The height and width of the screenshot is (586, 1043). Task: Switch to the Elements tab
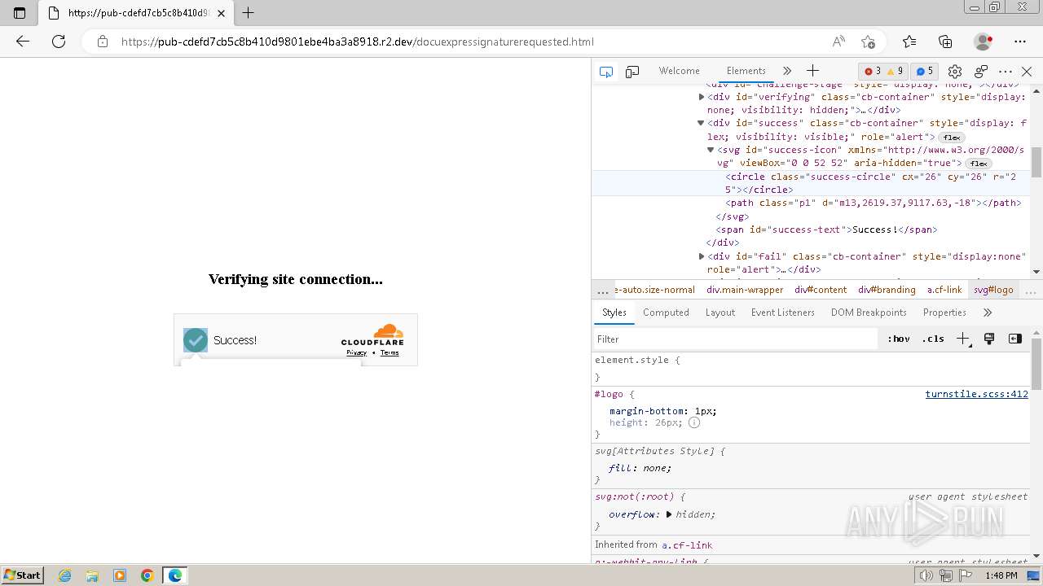[x=746, y=71]
